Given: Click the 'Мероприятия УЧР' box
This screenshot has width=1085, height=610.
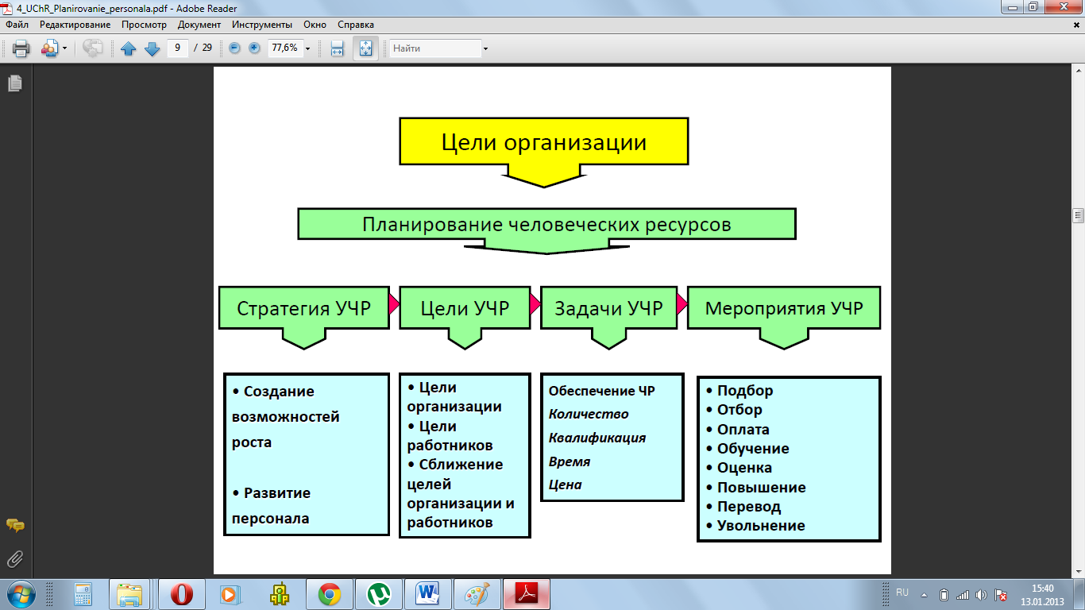Looking at the screenshot, I should tap(784, 308).
